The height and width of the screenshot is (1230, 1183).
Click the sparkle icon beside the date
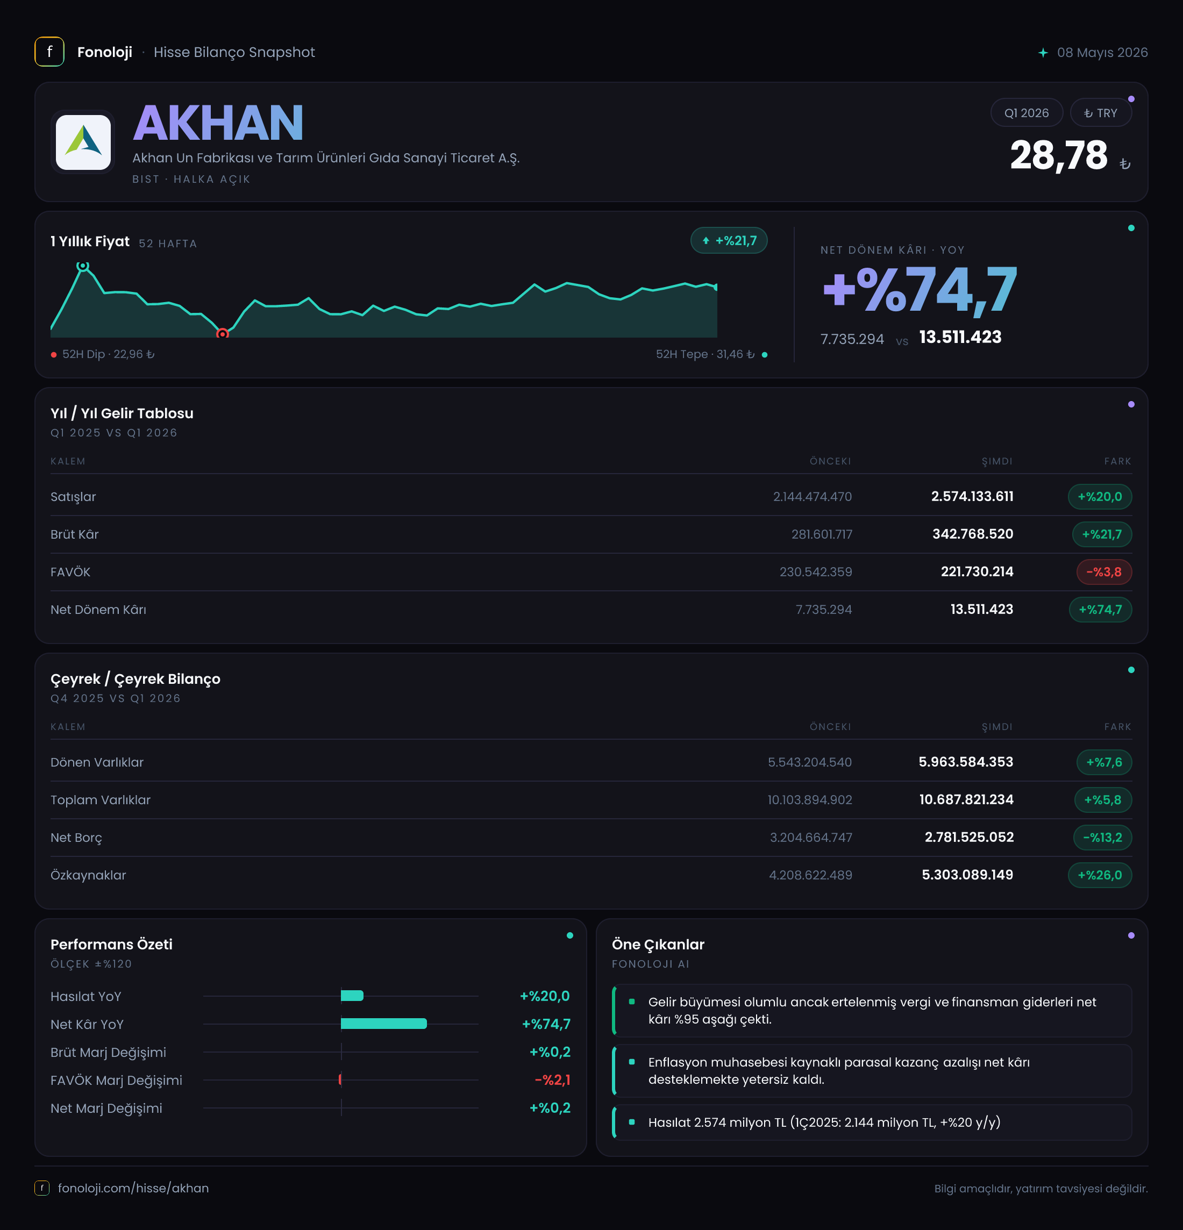click(x=1043, y=53)
